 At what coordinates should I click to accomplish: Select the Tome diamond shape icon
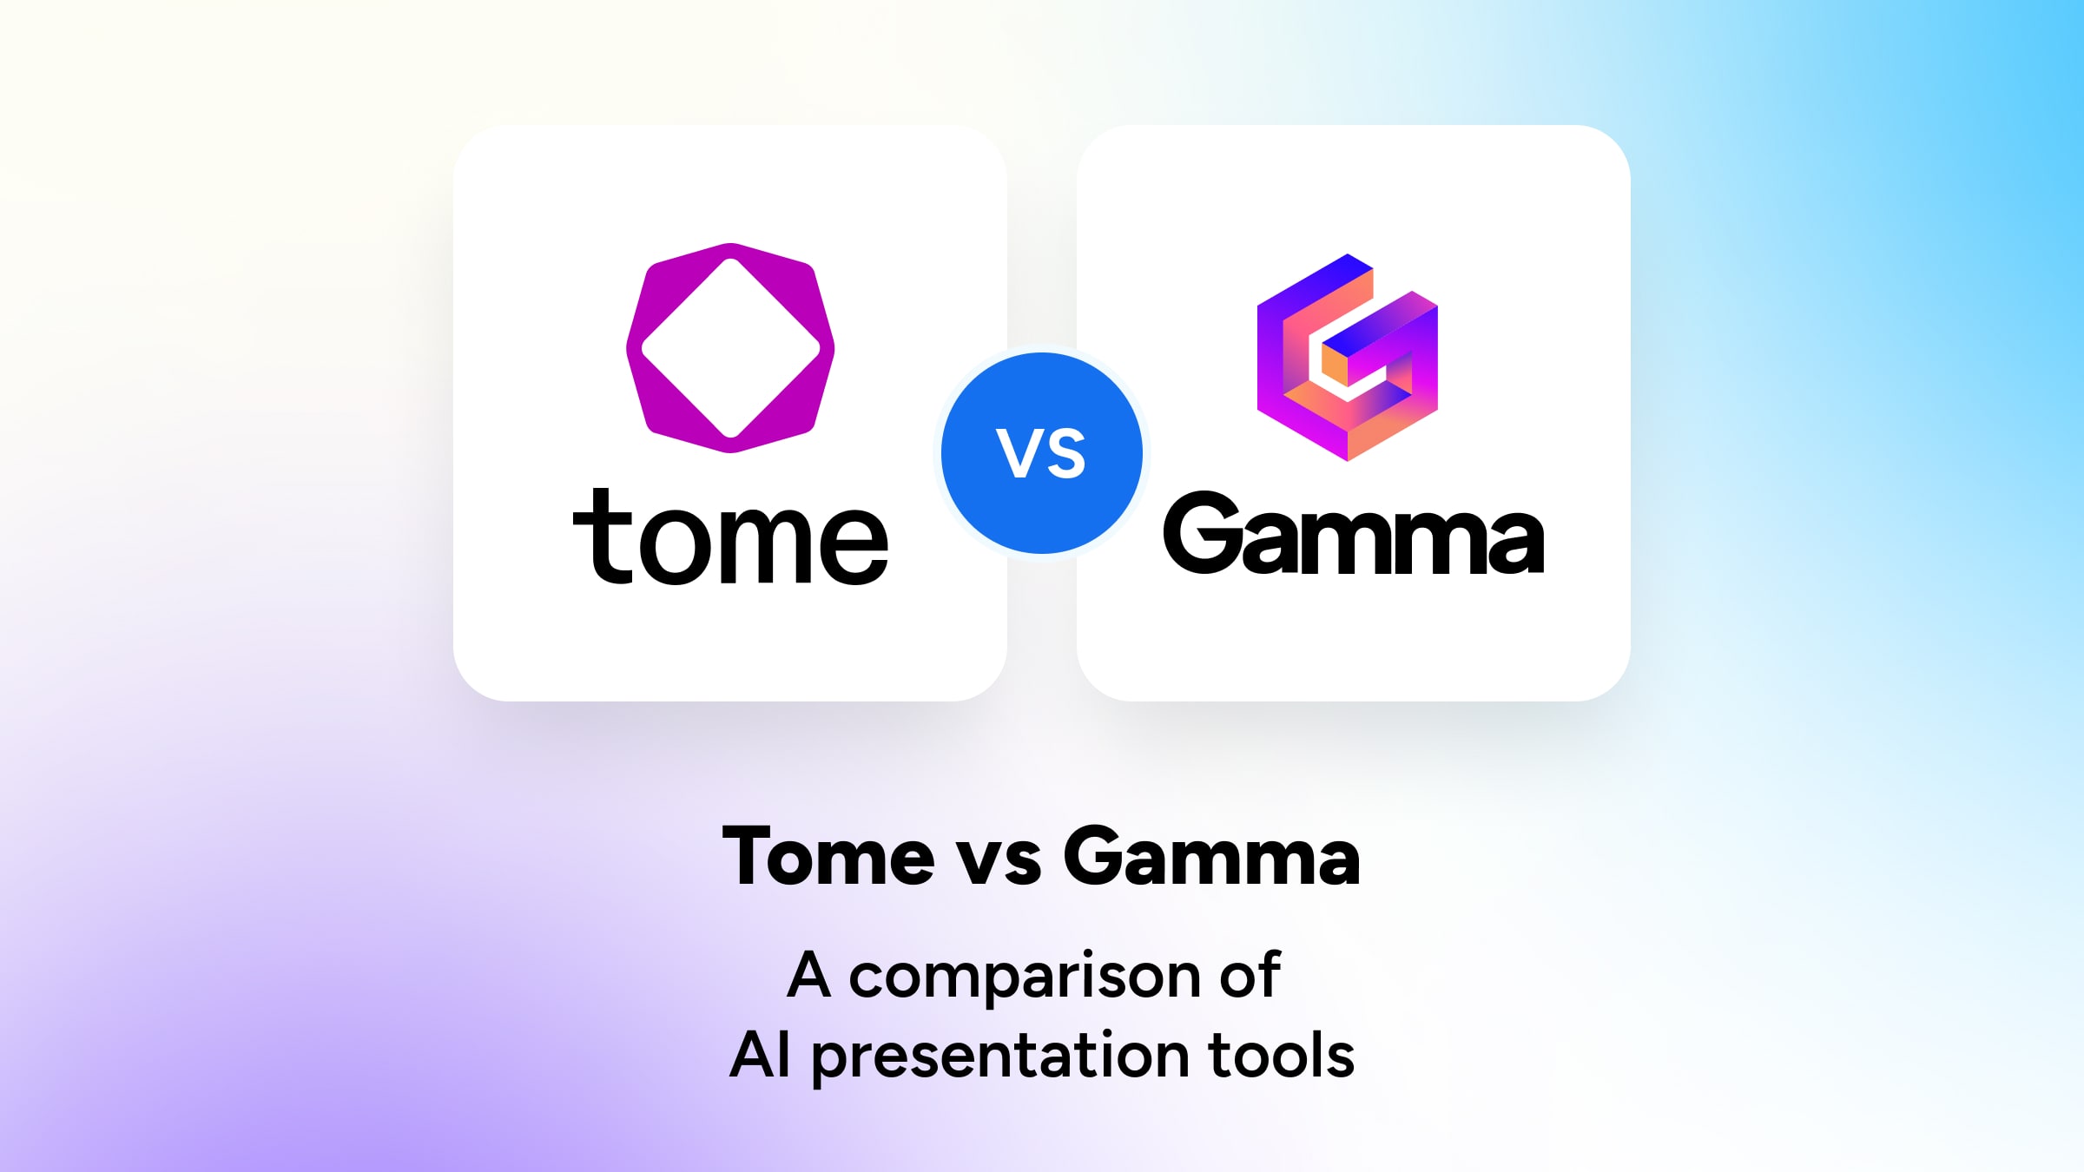(731, 349)
